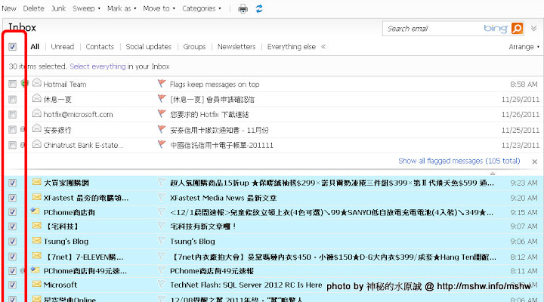Open the Categories dropdown
Image resolution: width=544 pixels, height=302 pixels.
[x=202, y=8]
